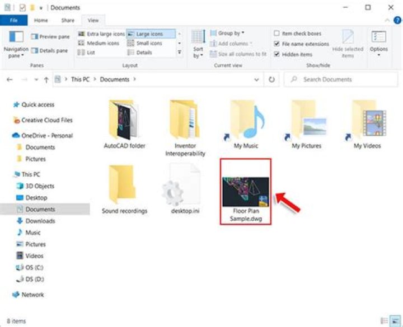Expand the layout gallery more arrow

[180, 53]
